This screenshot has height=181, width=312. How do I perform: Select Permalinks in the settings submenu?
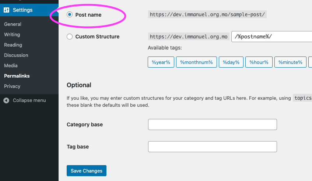pos(17,76)
